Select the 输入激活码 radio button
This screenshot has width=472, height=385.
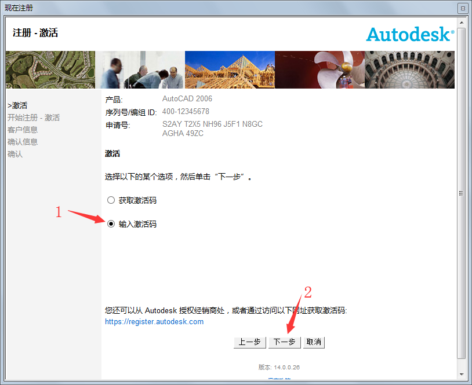(111, 224)
